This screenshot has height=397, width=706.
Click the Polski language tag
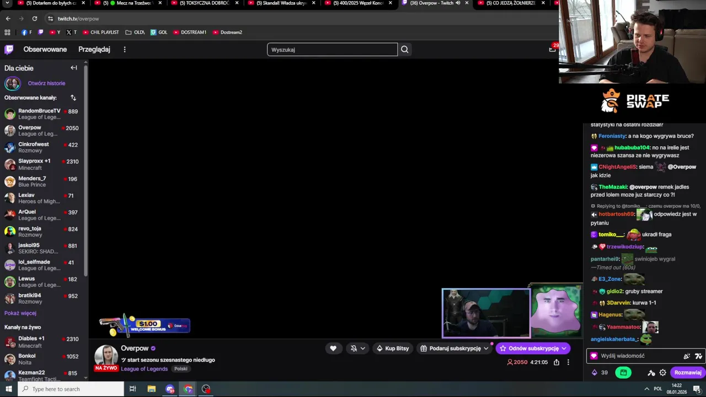[x=181, y=369]
